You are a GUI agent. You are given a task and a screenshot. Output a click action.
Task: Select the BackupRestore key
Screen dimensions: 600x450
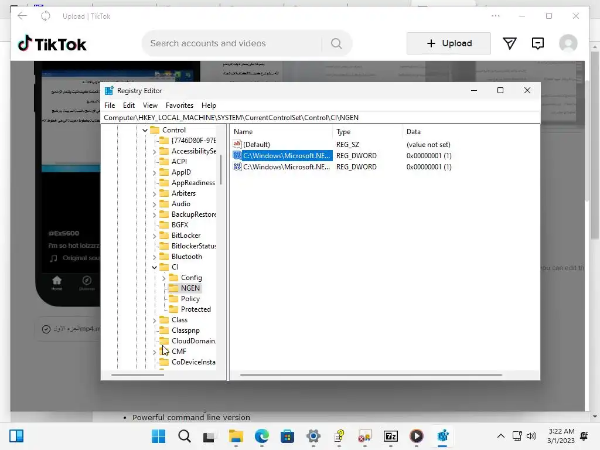pyautogui.click(x=193, y=214)
